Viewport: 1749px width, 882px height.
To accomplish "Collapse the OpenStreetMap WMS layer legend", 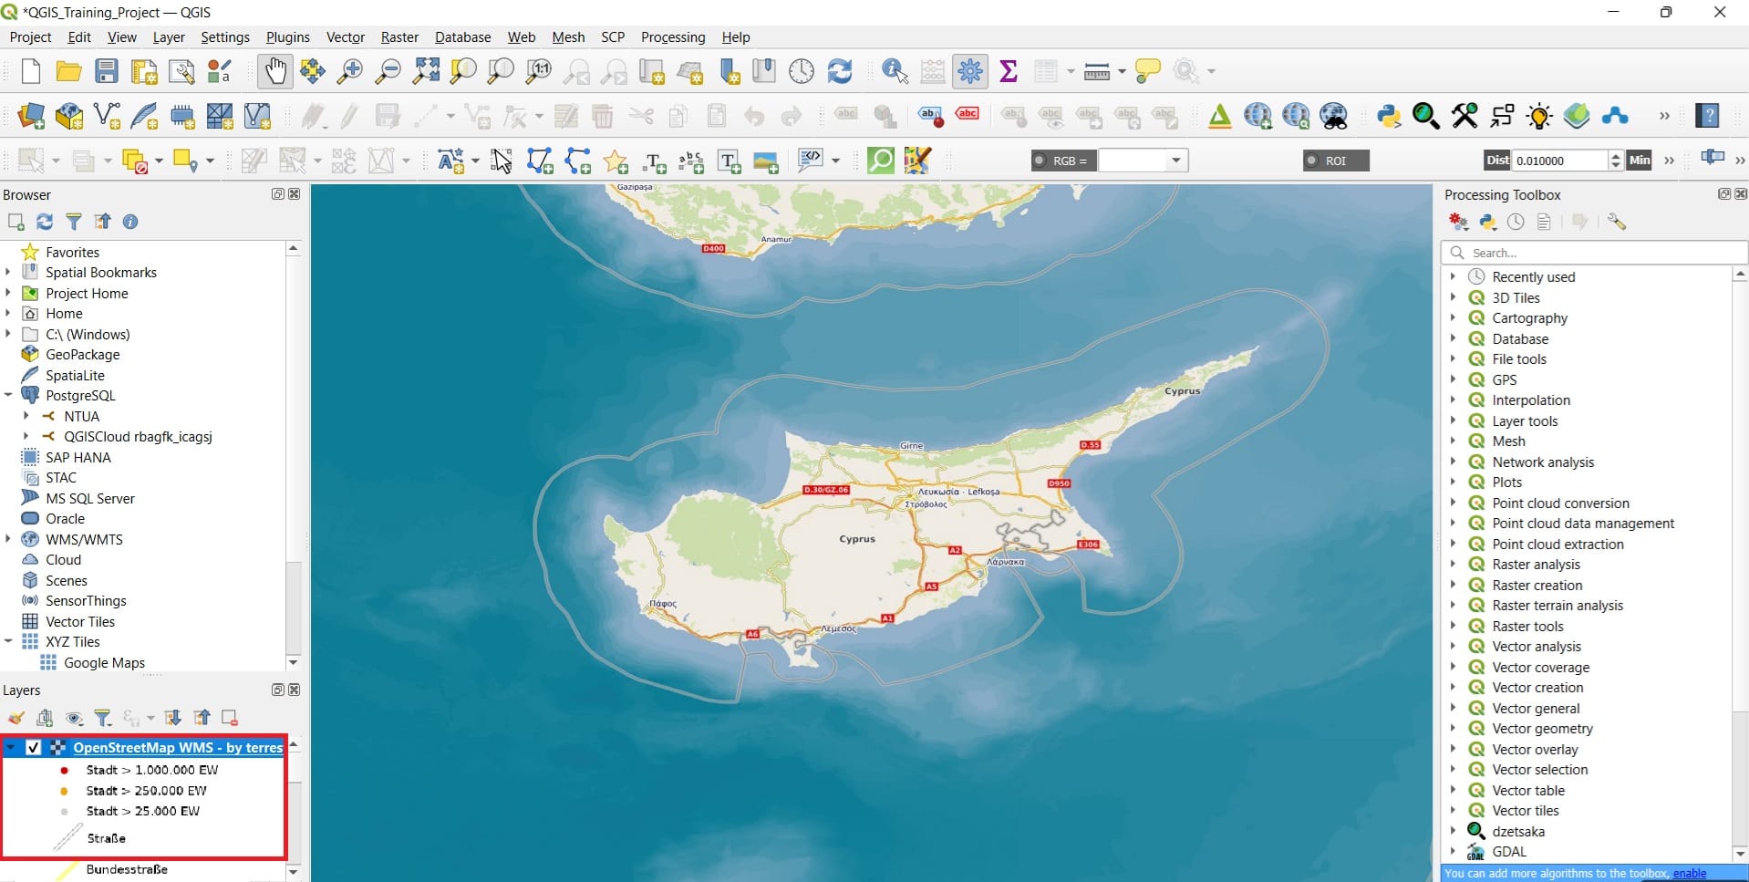I will [10, 748].
